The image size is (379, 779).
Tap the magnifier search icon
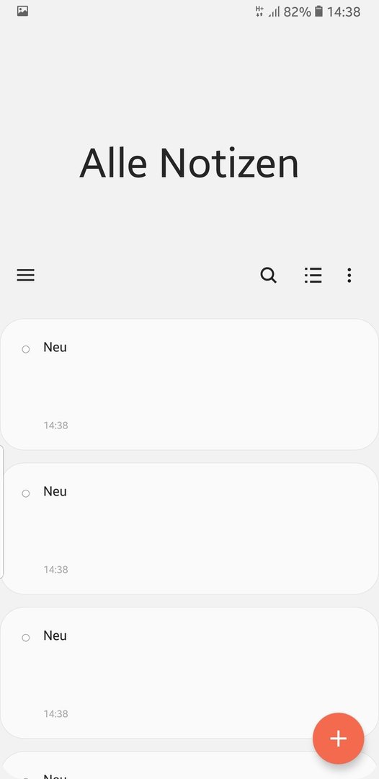point(268,275)
